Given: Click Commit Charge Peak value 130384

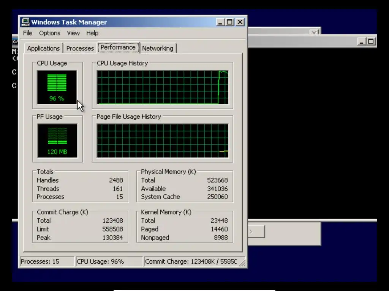Looking at the screenshot, I should click(x=112, y=238).
